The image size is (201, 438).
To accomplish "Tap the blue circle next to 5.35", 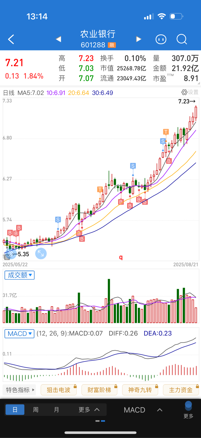I will point(10,254).
